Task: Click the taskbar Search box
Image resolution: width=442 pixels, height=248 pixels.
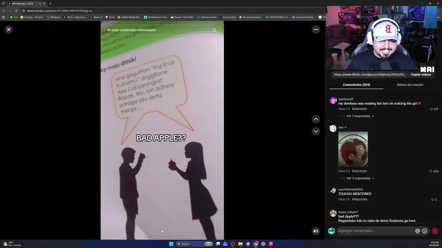Action: (x=195, y=244)
